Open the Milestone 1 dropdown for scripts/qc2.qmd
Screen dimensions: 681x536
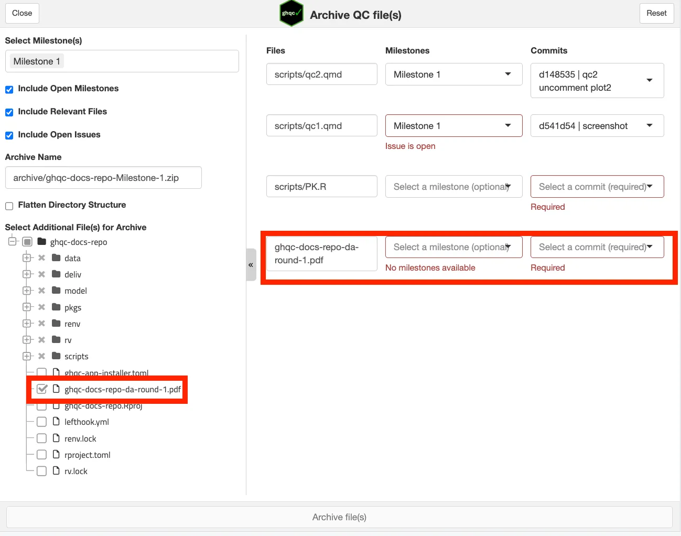click(453, 74)
